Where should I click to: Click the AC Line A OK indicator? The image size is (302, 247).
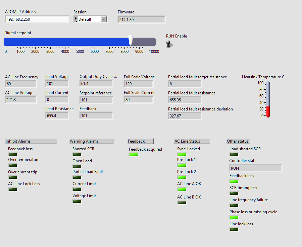182,189
